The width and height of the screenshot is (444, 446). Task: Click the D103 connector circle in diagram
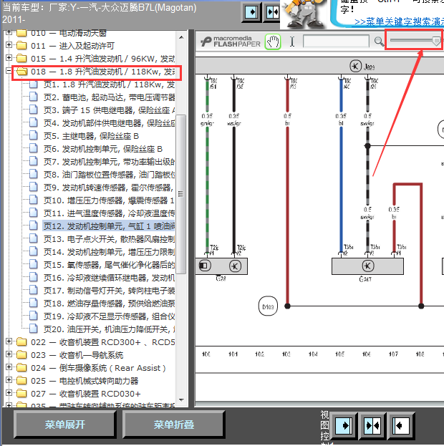click(x=268, y=306)
